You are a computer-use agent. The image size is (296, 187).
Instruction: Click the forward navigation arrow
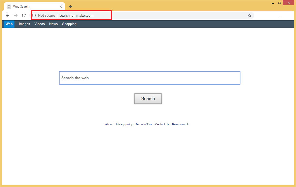tap(16, 15)
